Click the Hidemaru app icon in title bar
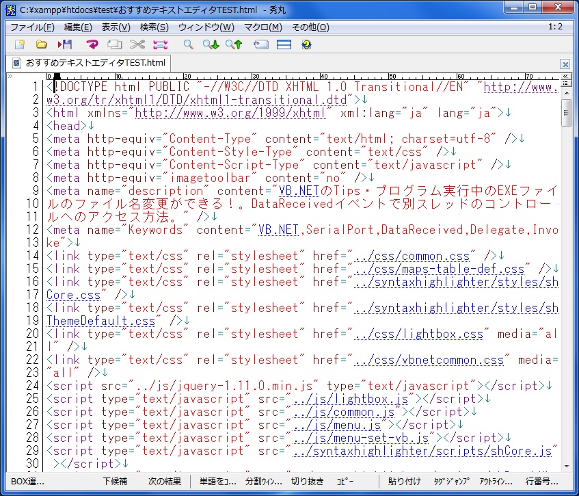 11,10
